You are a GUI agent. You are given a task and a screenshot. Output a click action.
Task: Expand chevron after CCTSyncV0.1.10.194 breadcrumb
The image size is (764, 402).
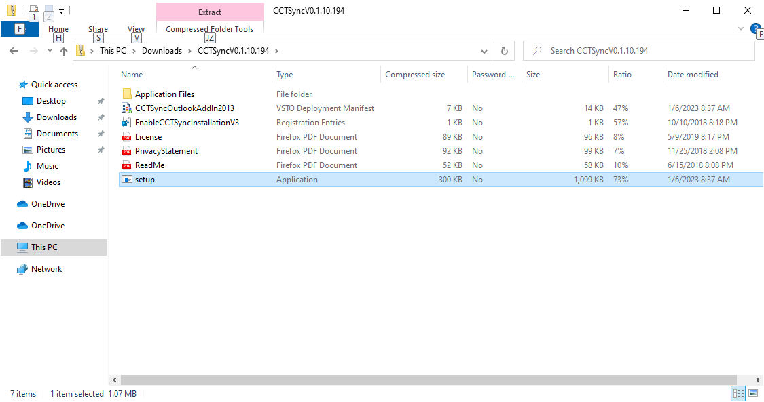277,51
